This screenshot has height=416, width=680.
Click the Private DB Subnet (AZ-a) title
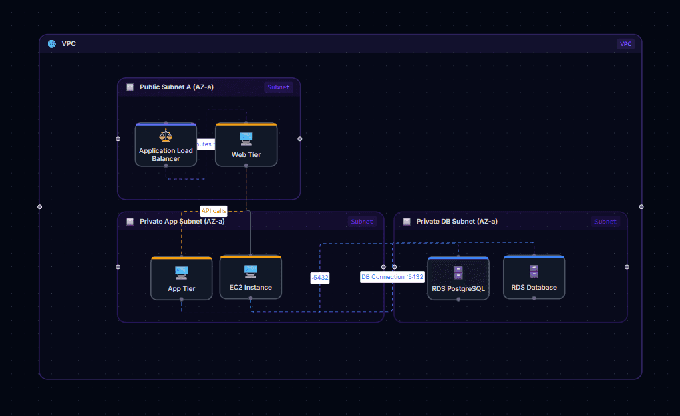(x=457, y=222)
